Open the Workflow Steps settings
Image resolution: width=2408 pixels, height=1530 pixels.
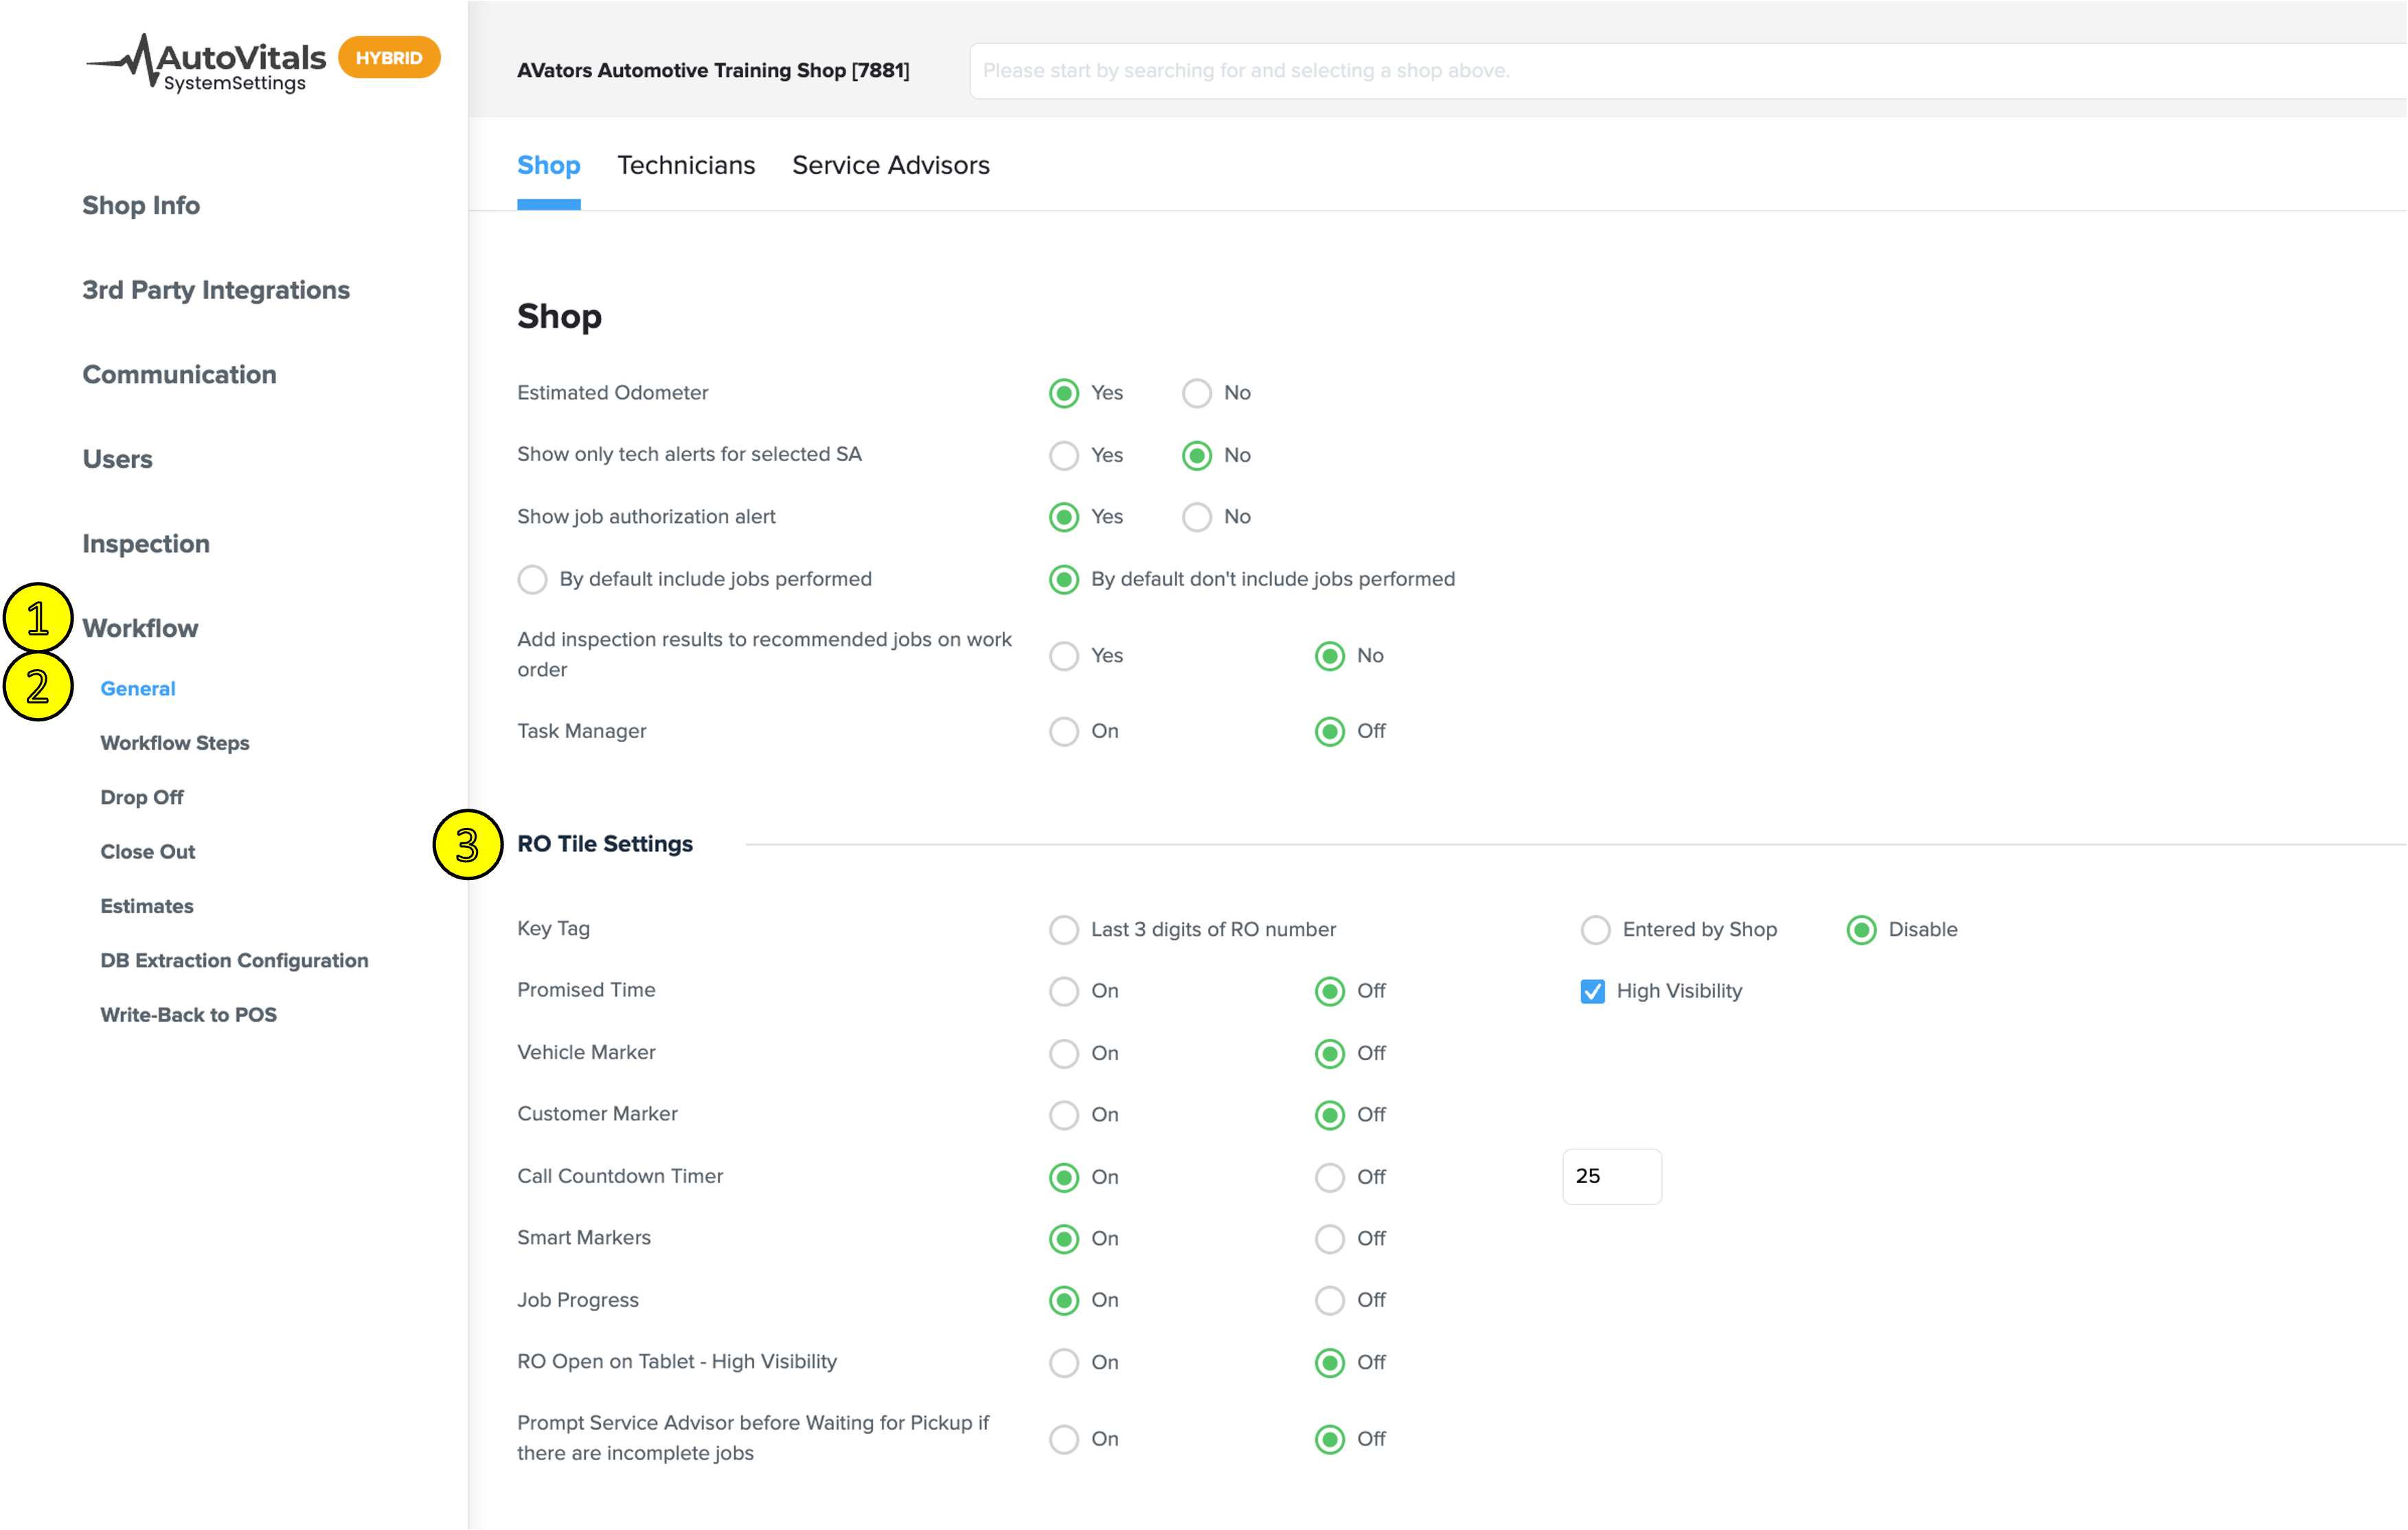coord(175,742)
